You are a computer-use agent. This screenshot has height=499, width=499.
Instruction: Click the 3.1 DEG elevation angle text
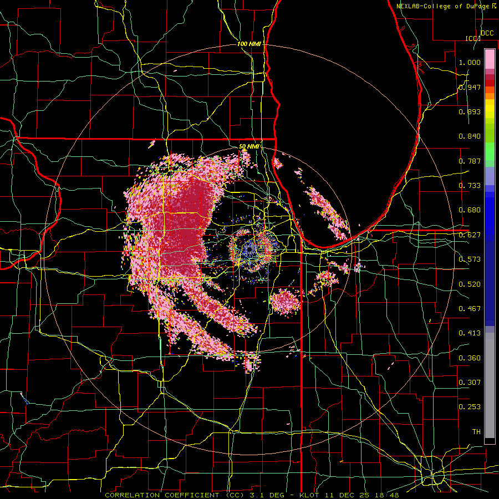pos(266,495)
